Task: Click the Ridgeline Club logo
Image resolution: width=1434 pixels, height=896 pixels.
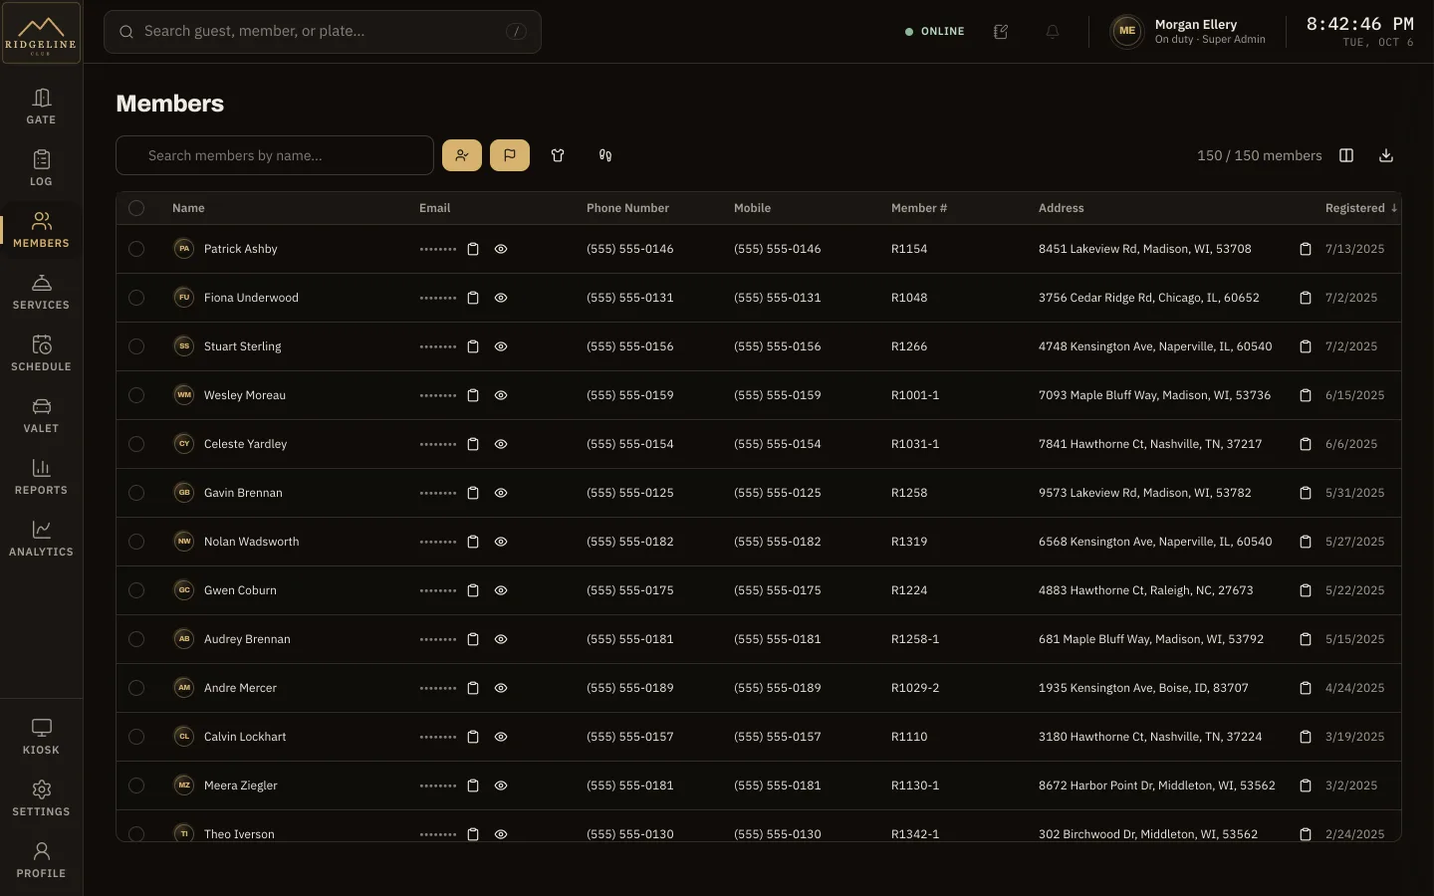Action: coord(41,33)
